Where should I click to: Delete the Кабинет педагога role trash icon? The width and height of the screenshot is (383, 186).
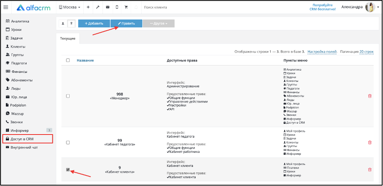(x=370, y=142)
